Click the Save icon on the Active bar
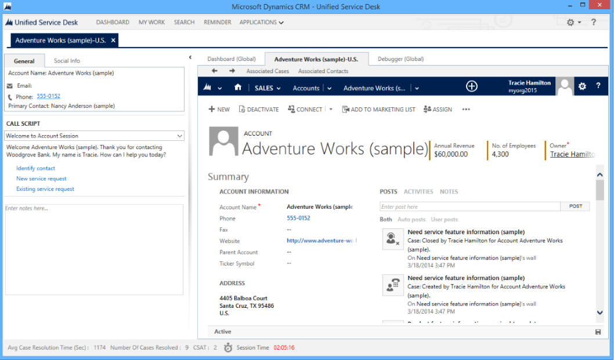Viewport: 614px width, 360px height. [598, 331]
